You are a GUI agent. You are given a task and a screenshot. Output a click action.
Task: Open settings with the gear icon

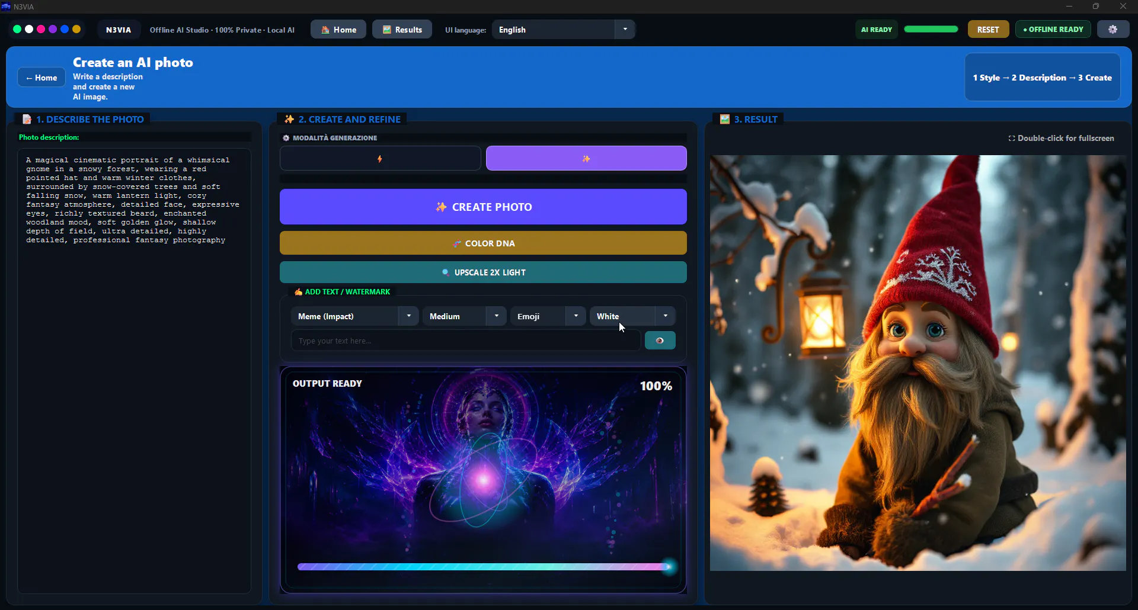[1113, 30]
